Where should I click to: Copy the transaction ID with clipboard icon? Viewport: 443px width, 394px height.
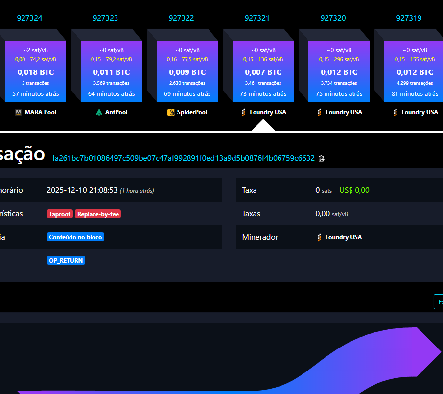pyautogui.click(x=322, y=158)
